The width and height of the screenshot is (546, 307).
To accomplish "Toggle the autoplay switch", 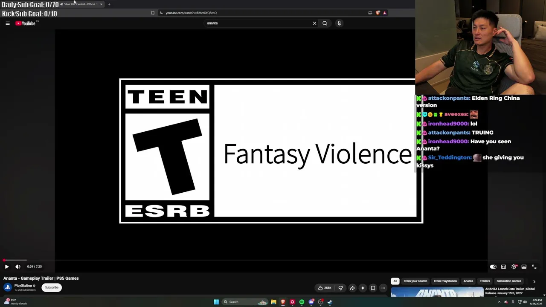I will (493, 266).
